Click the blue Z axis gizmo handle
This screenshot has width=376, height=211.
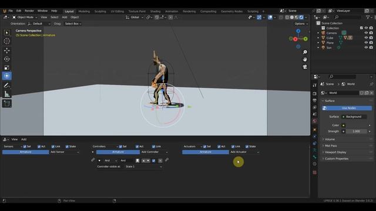point(298,31)
